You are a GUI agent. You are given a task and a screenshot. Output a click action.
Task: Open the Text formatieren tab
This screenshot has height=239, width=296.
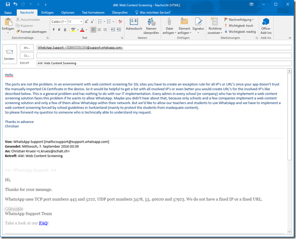[92, 12]
